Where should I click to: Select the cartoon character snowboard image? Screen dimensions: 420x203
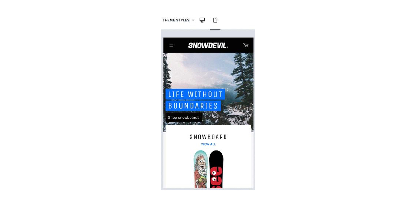(x=201, y=169)
